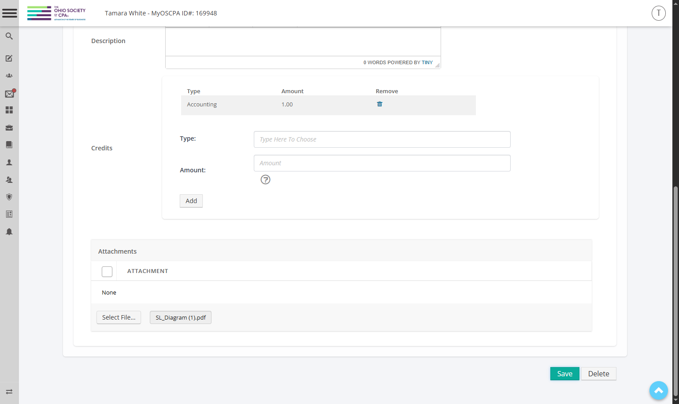Toggle sidebar with the swap arrows icon
Screen dimensions: 679x404
(9, 392)
